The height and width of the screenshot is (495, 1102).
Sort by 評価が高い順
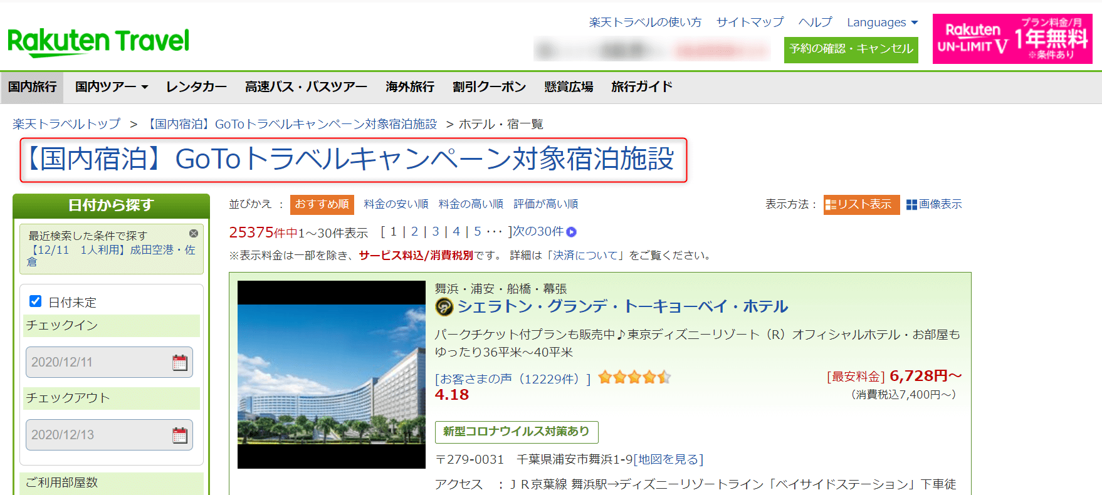point(546,204)
